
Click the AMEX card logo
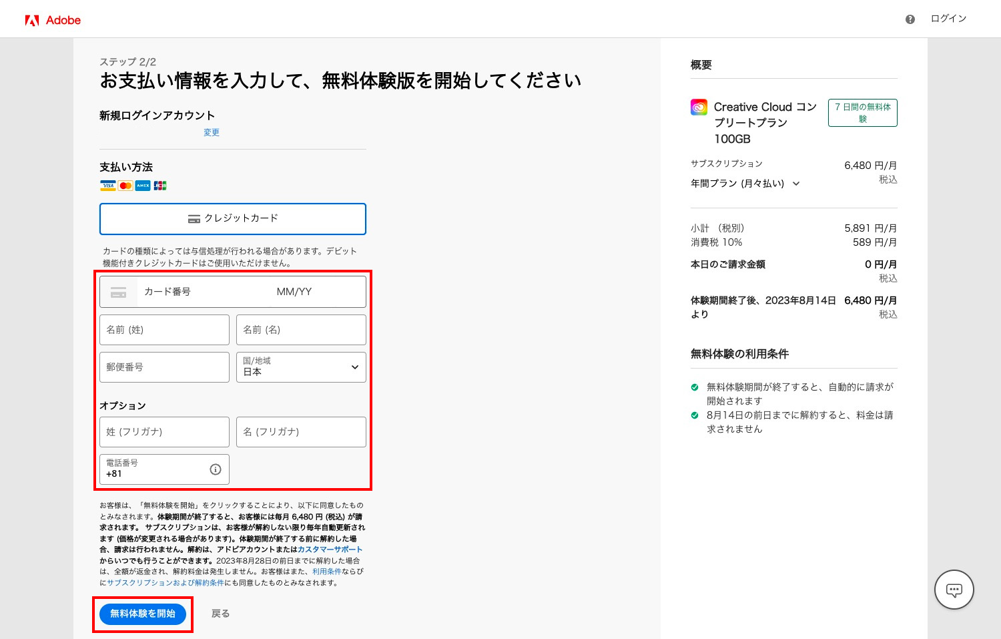tap(143, 186)
